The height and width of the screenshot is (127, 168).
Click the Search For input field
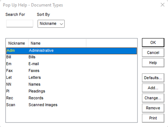click(20, 24)
